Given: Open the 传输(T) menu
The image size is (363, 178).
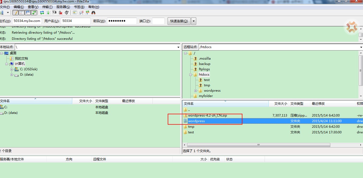Looking at the screenshot, I should pyautogui.click(x=47, y=7).
